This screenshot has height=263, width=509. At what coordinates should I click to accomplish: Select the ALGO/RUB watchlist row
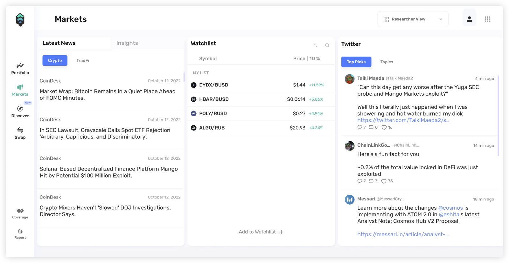[261, 128]
